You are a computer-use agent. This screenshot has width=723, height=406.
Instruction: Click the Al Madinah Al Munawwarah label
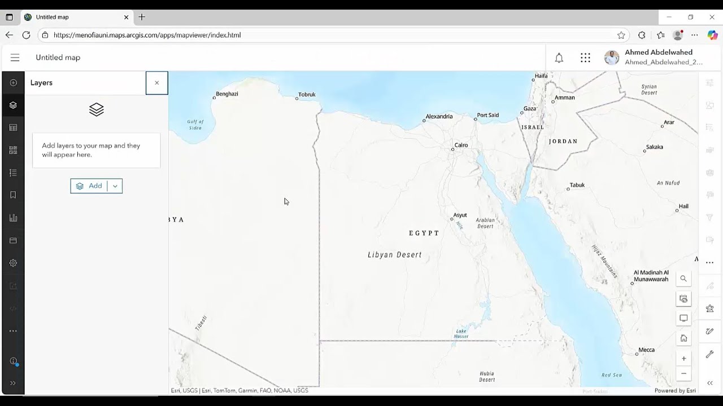651,276
